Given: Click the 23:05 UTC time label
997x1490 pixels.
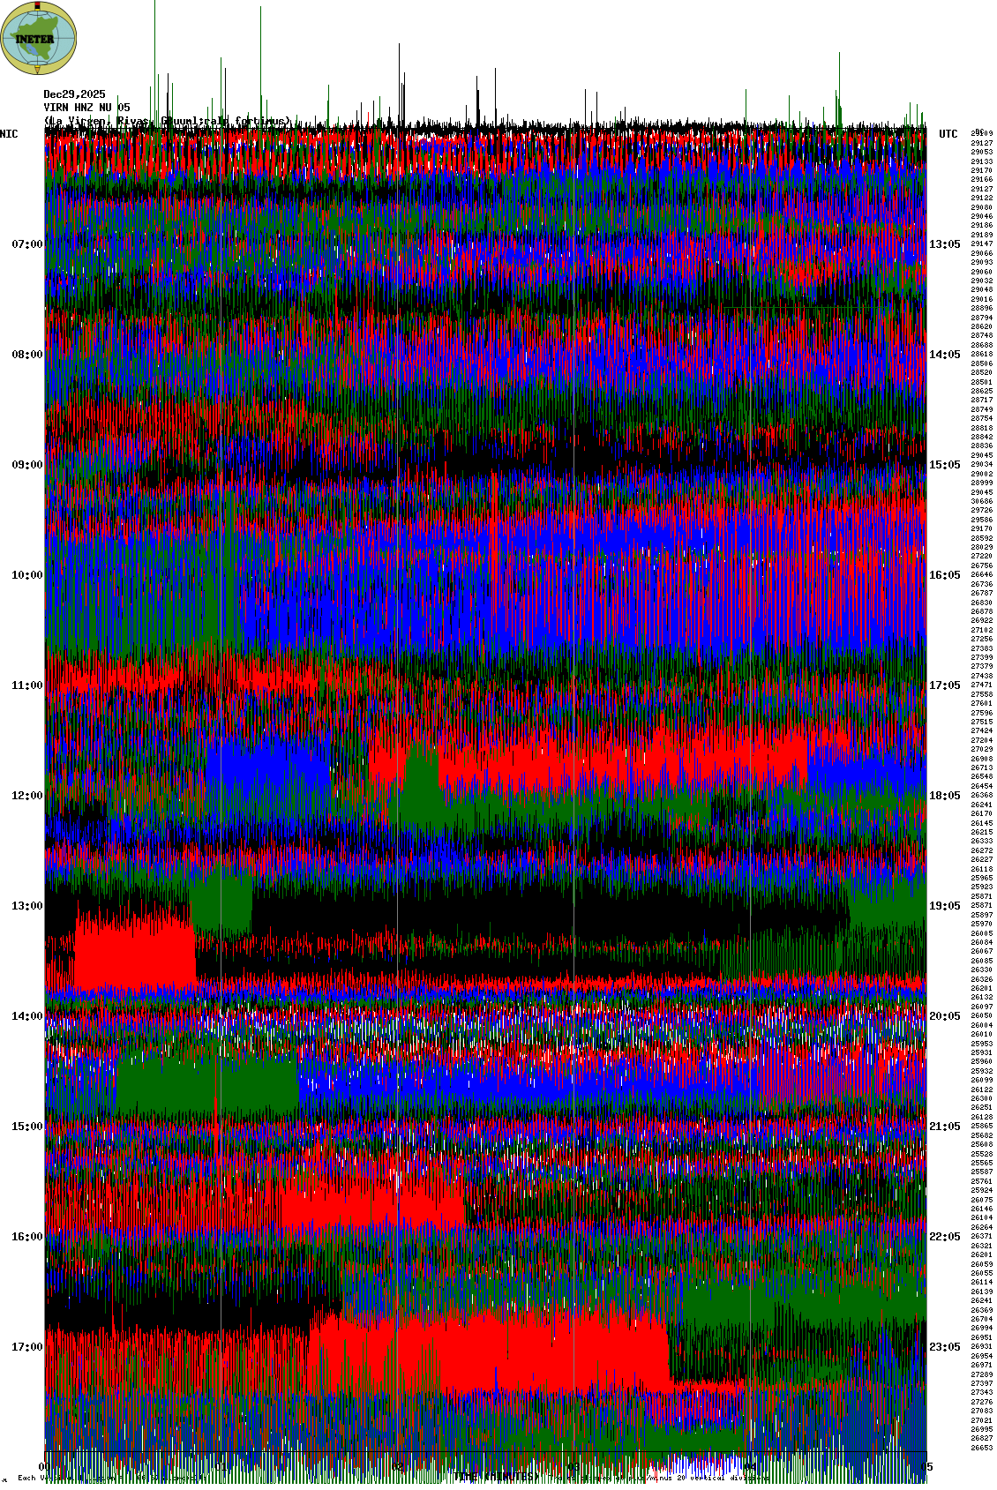Looking at the screenshot, I should click(944, 1347).
